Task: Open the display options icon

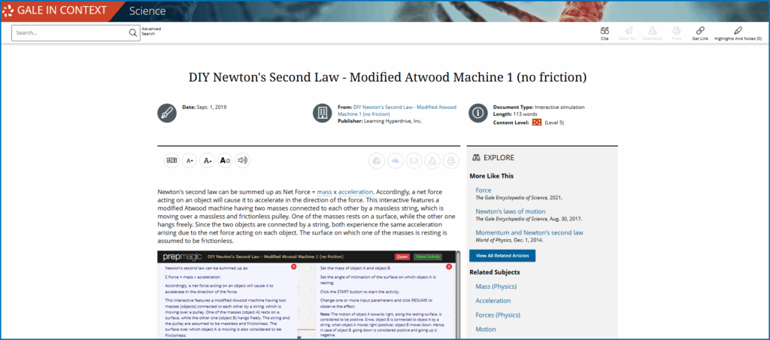Action: (225, 160)
